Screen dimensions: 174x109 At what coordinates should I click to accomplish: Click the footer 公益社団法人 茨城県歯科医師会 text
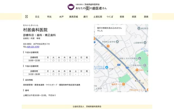click(x=87, y=107)
